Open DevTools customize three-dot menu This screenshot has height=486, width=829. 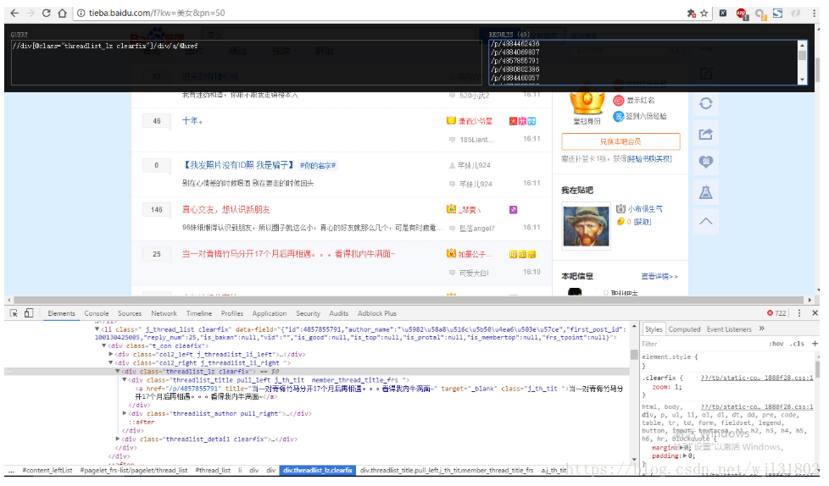point(798,313)
